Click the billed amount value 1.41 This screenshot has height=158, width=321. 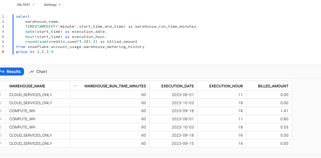pyautogui.click(x=284, y=111)
